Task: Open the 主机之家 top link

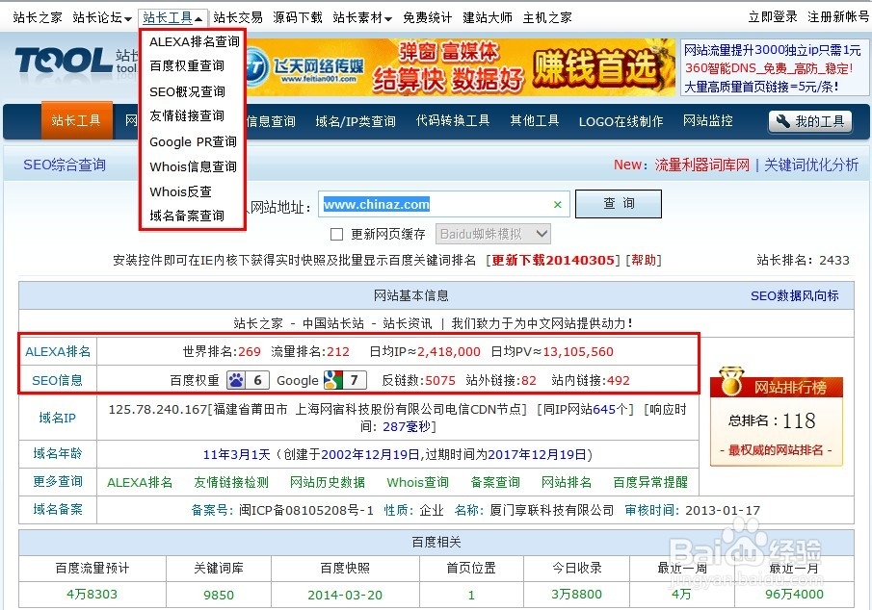Action: pos(547,17)
